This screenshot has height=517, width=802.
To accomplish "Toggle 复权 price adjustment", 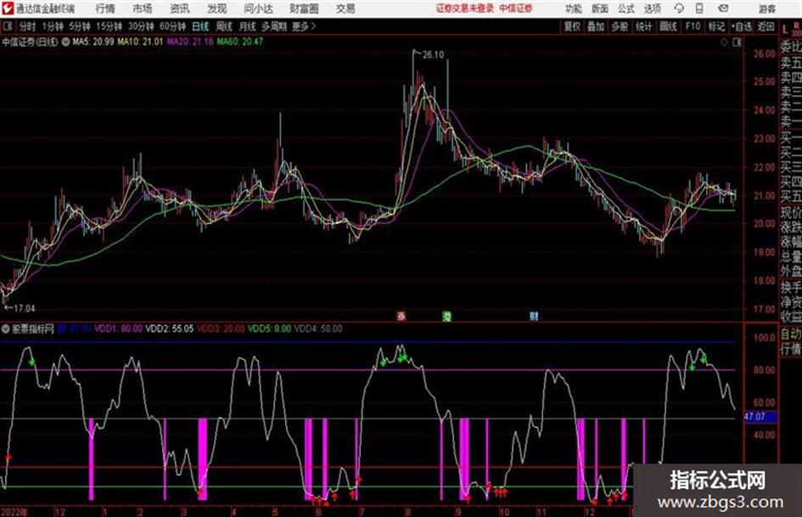I will pyautogui.click(x=572, y=26).
